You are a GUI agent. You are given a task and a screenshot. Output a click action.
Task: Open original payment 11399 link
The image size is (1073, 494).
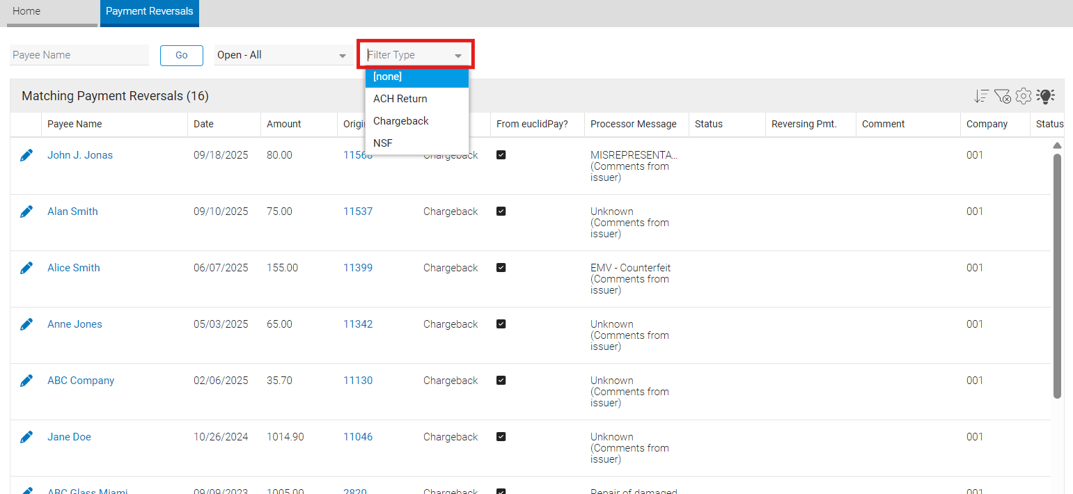(x=358, y=268)
